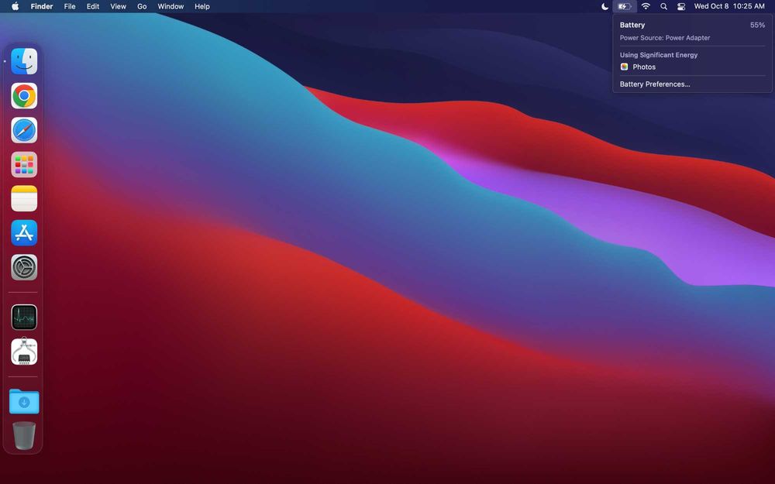The image size is (775, 484).
Task: Open Activity Monitor from the Dock
Action: [x=24, y=317]
